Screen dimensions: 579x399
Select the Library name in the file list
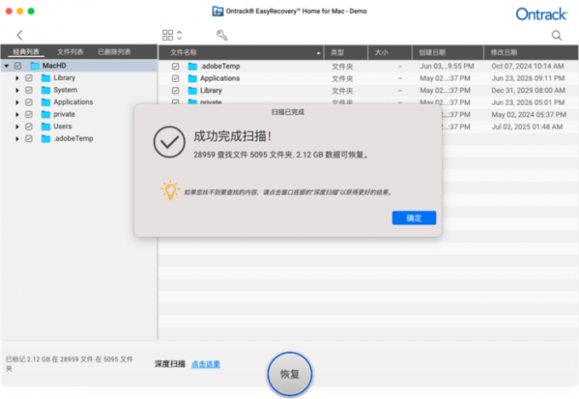point(211,90)
